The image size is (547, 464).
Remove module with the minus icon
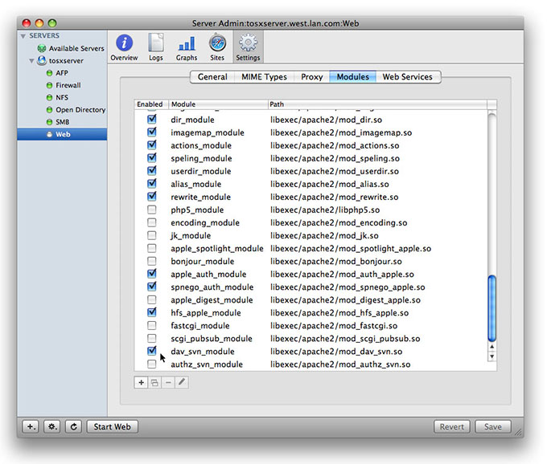point(168,383)
